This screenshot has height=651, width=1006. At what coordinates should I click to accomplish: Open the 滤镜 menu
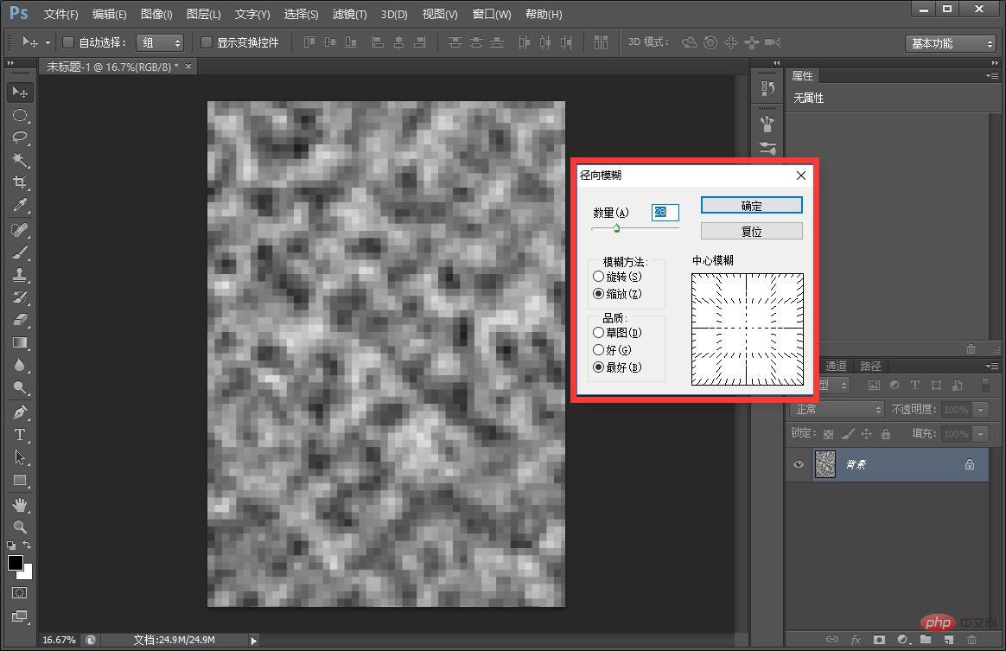[348, 14]
